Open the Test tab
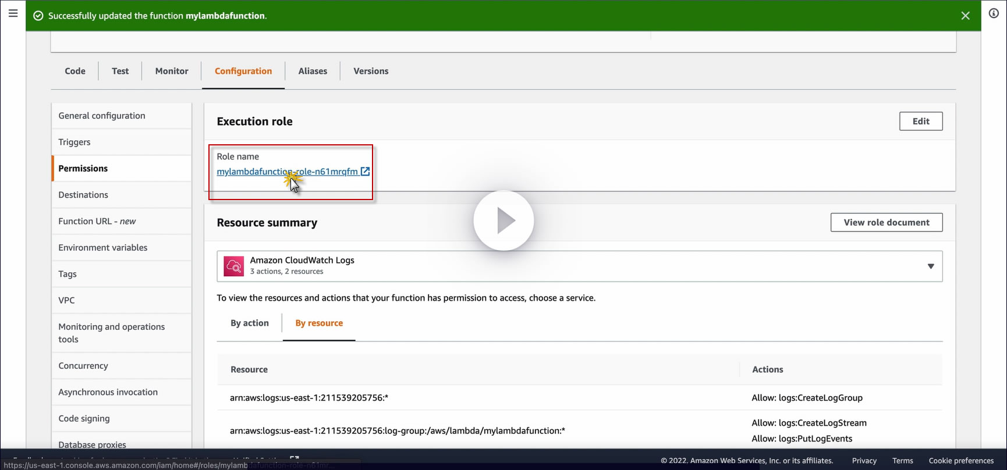This screenshot has width=1007, height=470. pyautogui.click(x=120, y=71)
